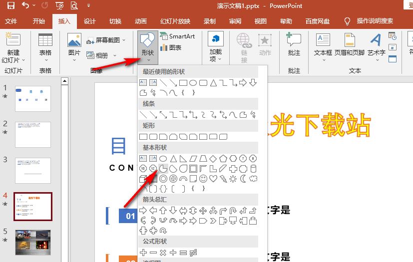
Task: Select the division sign equation shape
Action: [173, 253]
